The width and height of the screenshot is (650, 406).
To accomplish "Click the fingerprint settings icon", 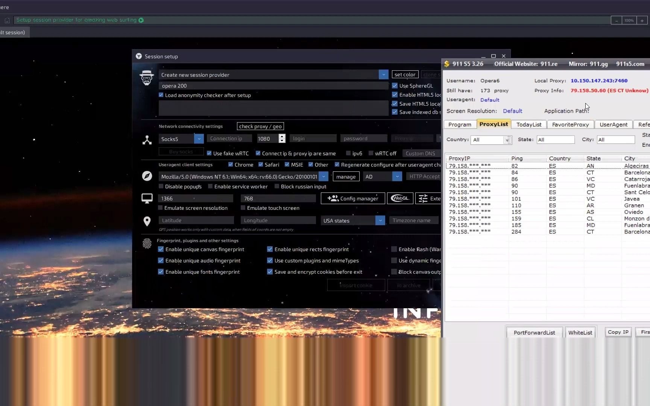I will pos(147,244).
